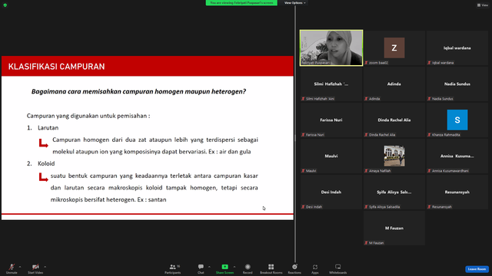Select Desi Indah participant tile
The height and width of the screenshot is (276, 492).
point(331,192)
